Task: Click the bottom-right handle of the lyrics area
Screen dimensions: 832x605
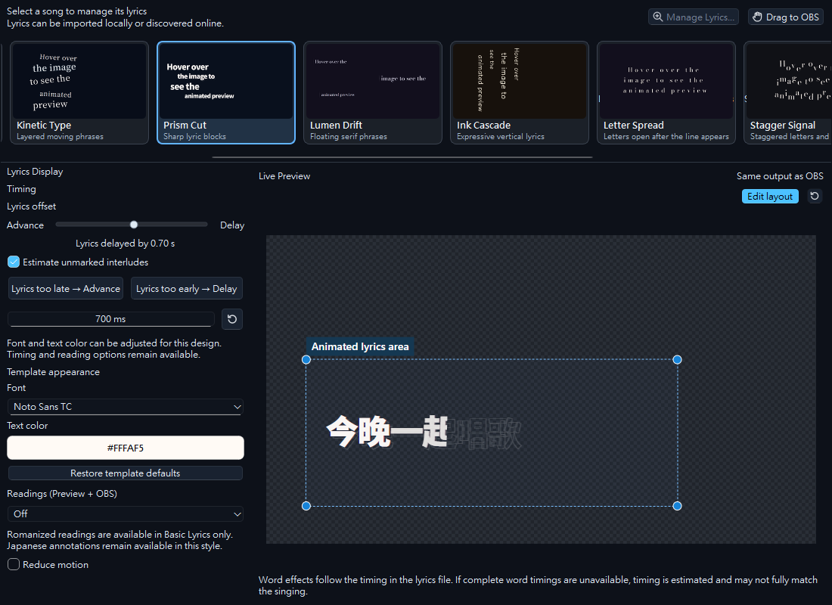Action: 677,506
